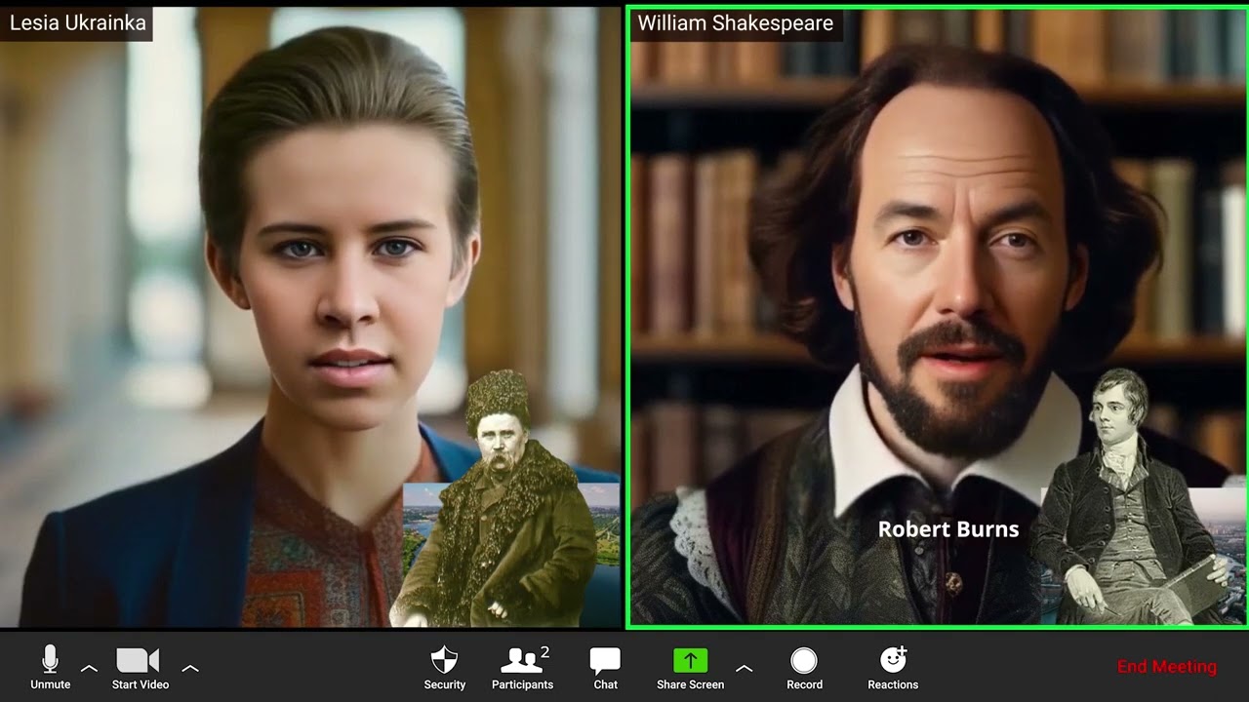Open the Chat panel
Image resolution: width=1249 pixels, height=702 pixels.
tap(605, 667)
